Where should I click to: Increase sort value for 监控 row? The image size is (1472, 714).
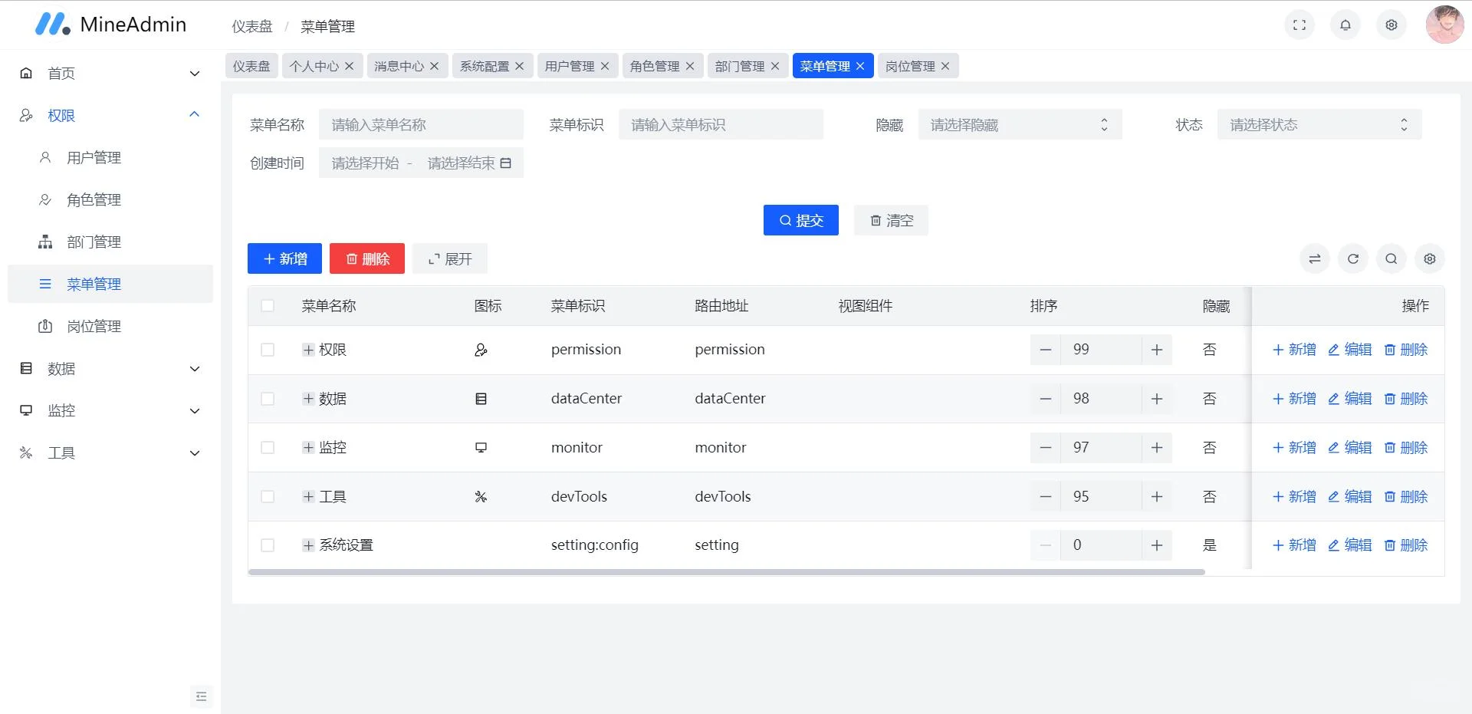1157,448
